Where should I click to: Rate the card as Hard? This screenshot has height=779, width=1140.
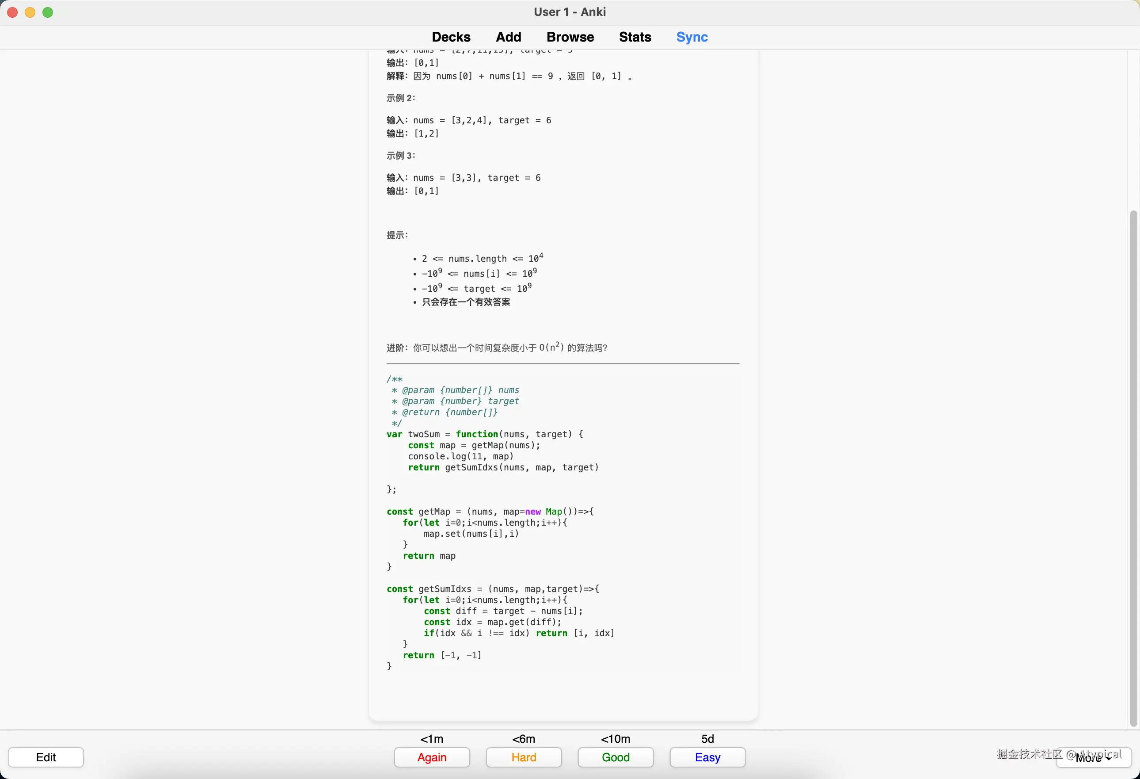tap(524, 757)
